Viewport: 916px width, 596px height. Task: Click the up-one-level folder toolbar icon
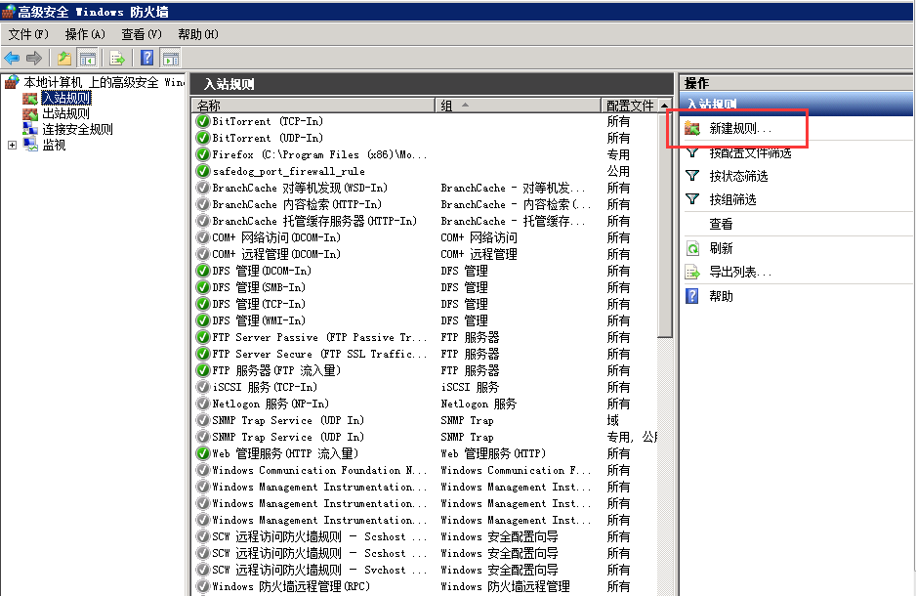click(x=64, y=58)
